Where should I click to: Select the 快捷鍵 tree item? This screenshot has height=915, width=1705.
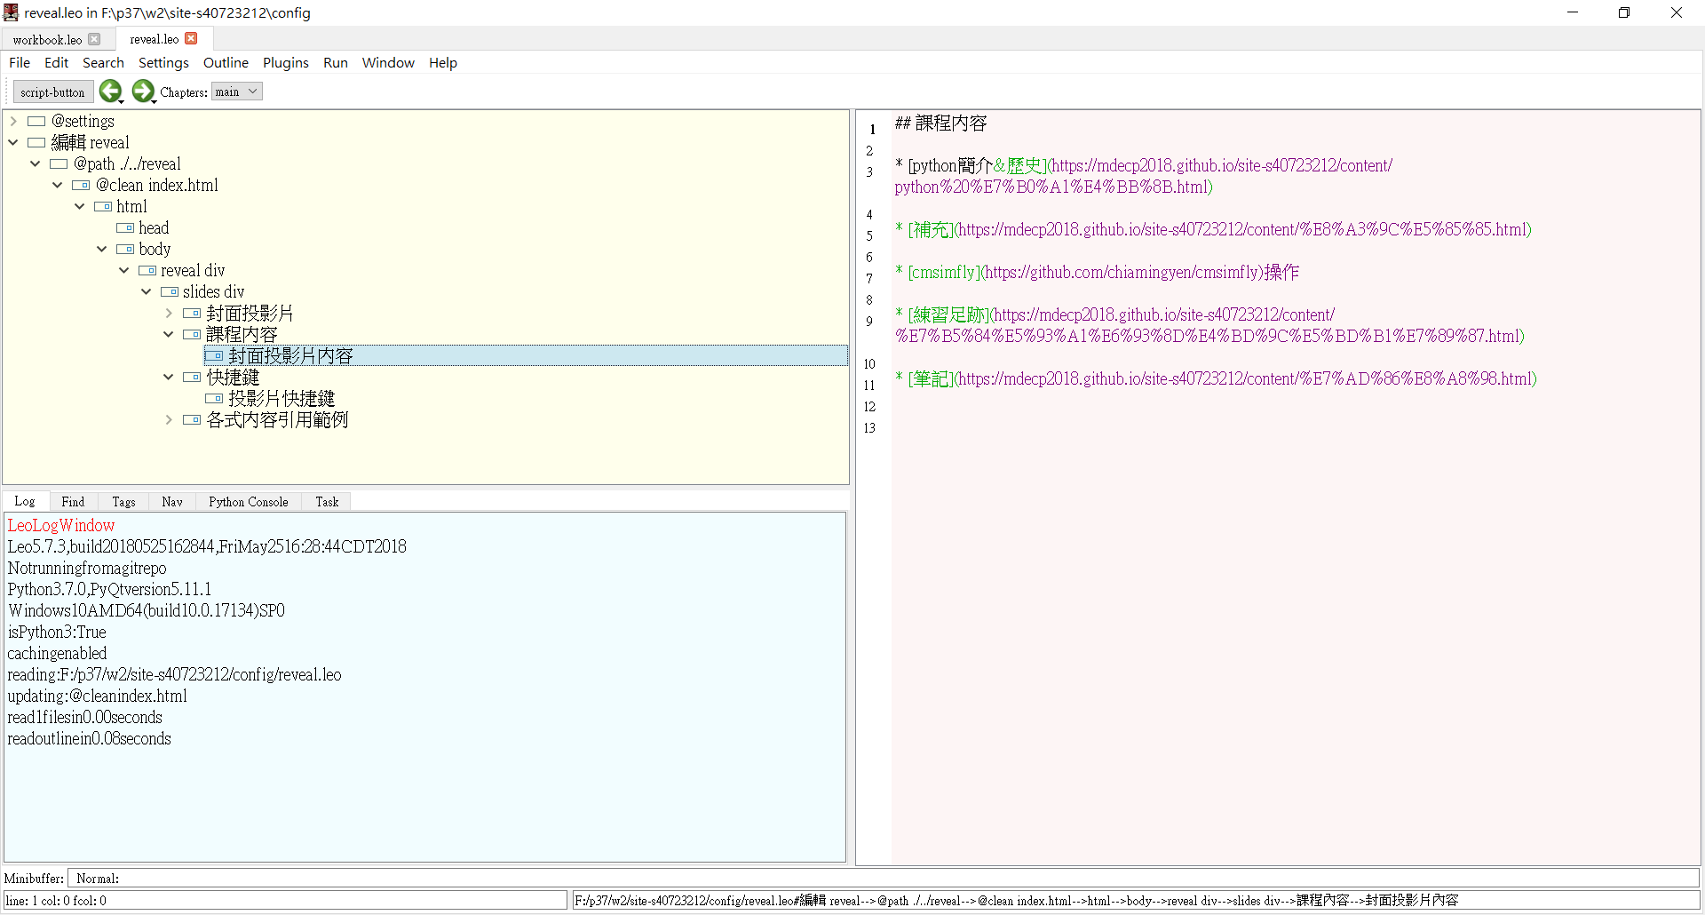(x=233, y=378)
